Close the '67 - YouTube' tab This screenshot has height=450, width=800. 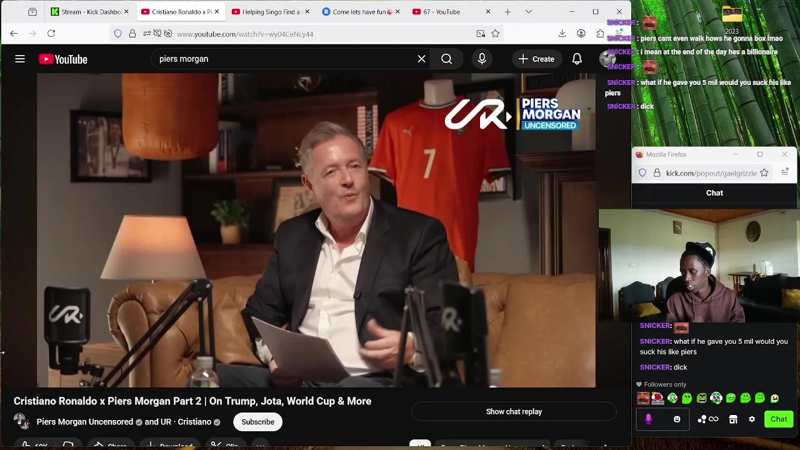coord(488,12)
